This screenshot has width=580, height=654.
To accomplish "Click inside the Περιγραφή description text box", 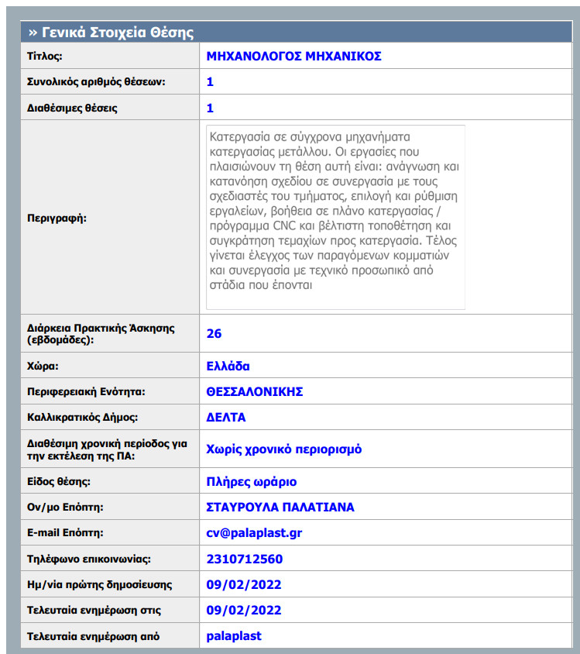I will (335, 217).
